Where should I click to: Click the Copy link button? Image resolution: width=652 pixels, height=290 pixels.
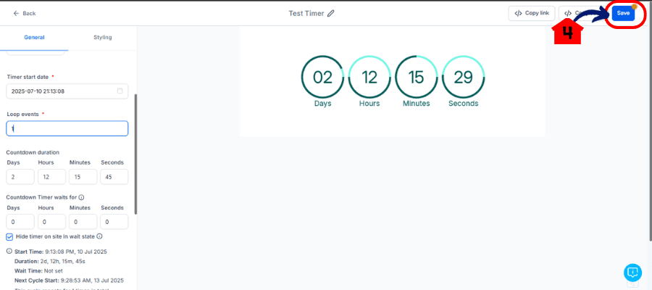click(532, 13)
